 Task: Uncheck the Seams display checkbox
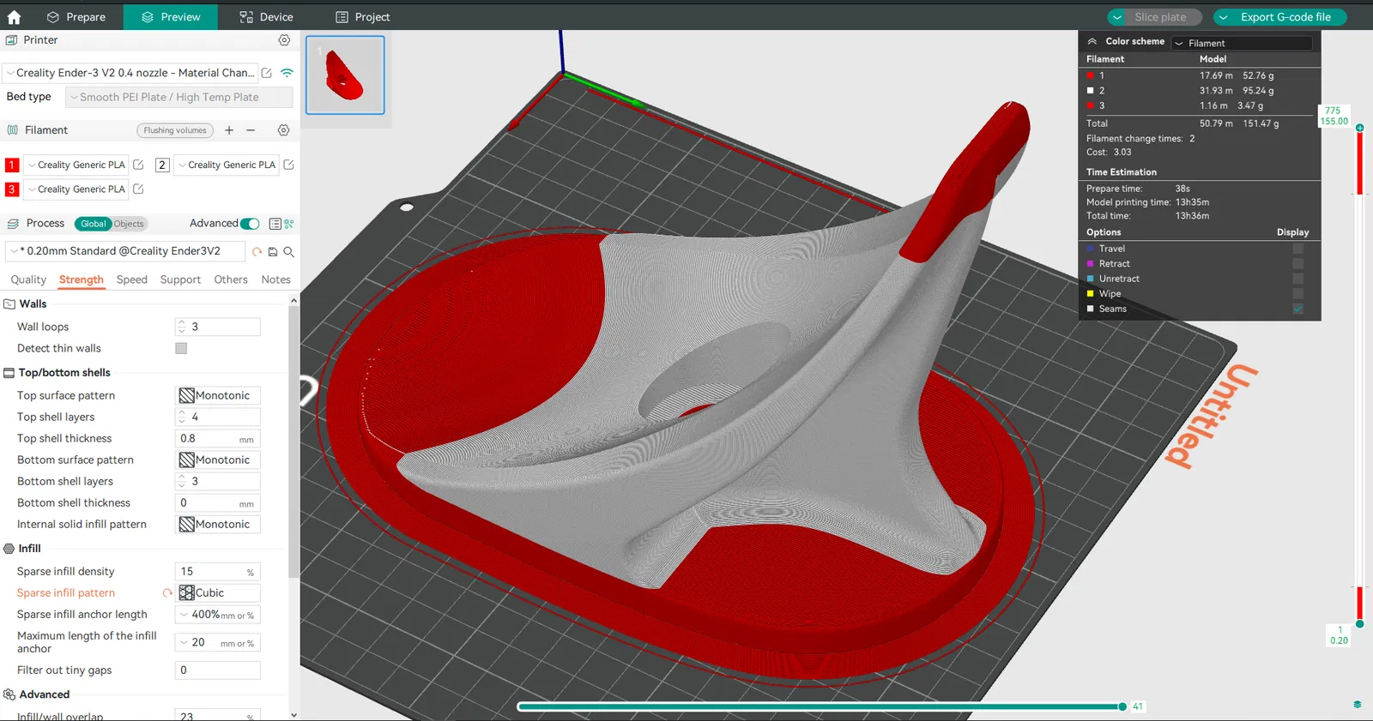1297,309
